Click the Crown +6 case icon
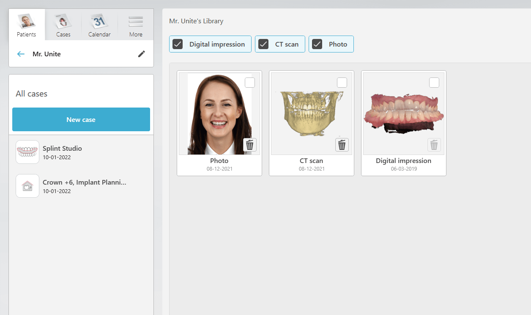This screenshot has width=531, height=315. point(27,186)
